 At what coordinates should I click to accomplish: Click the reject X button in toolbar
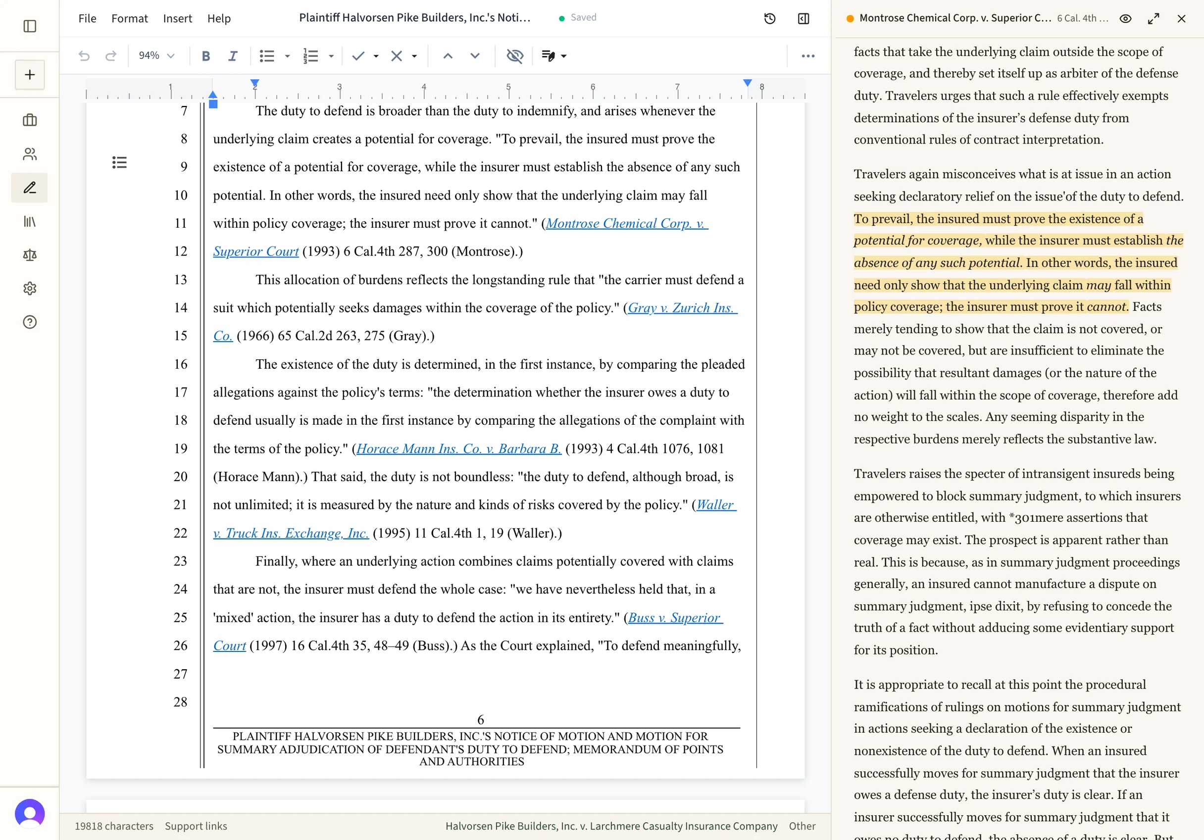(397, 55)
